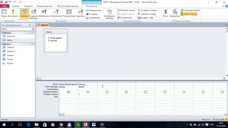Undo with quick access toolbar arrow
The width and height of the screenshot is (228, 128).
[10, 2]
